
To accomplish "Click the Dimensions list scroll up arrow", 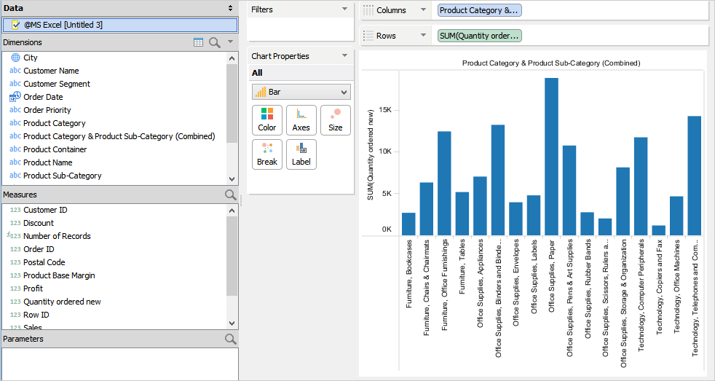I will click(232, 58).
